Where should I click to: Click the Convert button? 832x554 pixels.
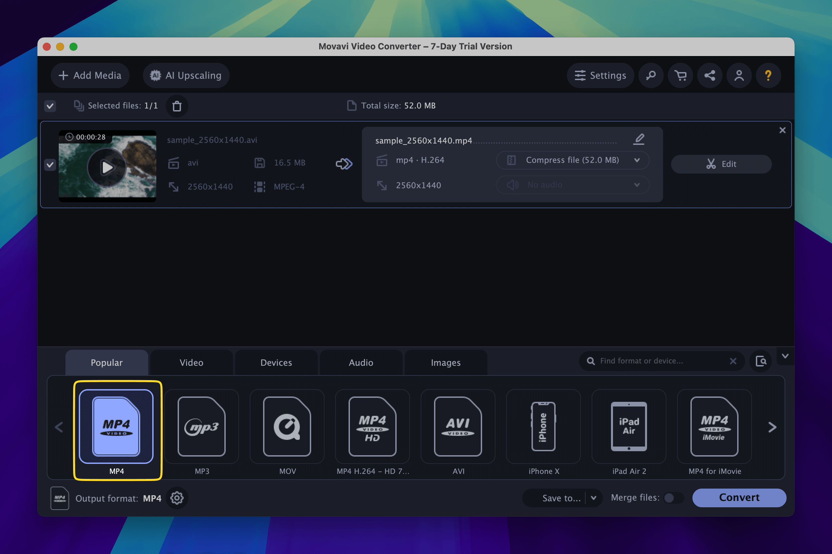coord(739,498)
